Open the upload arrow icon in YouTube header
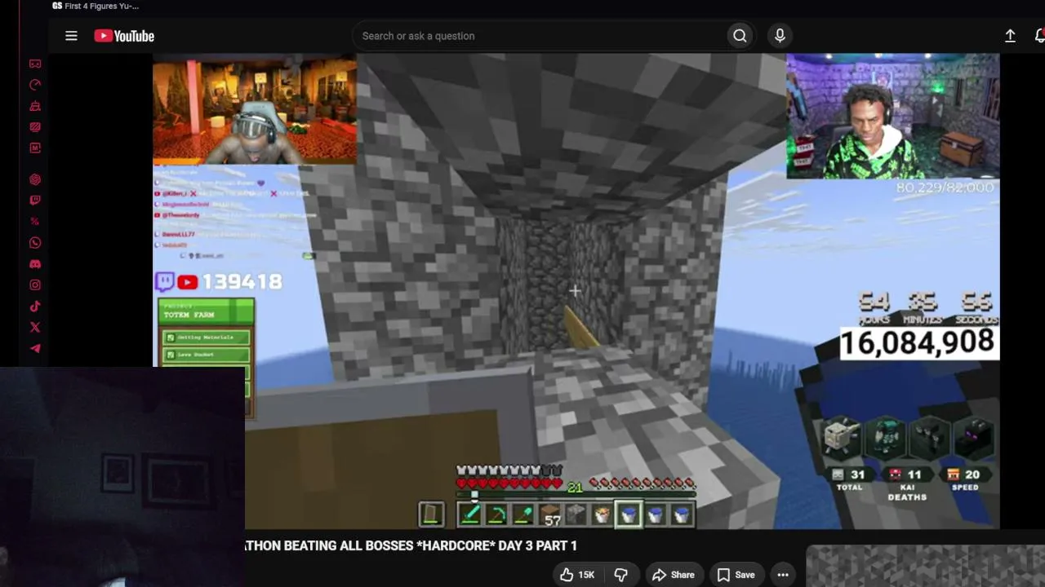The image size is (1045, 587). pos(1010,36)
